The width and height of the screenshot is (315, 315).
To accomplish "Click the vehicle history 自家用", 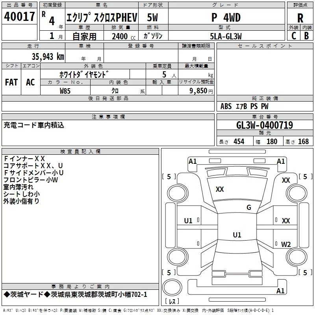I will (x=84, y=36).
